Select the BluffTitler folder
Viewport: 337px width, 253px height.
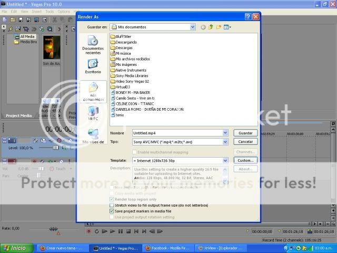tap(121, 36)
